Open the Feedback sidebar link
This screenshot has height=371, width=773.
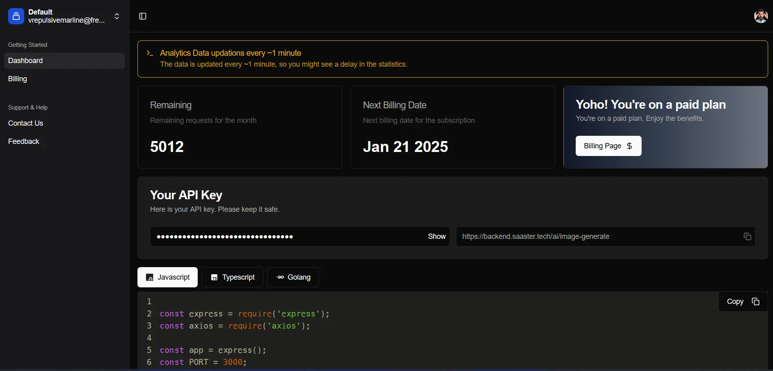[23, 141]
